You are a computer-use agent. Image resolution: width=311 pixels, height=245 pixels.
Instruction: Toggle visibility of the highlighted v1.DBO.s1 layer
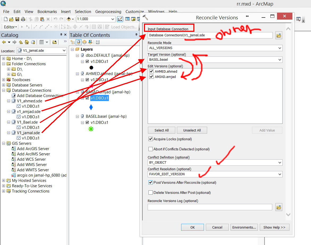(x=87, y=98)
